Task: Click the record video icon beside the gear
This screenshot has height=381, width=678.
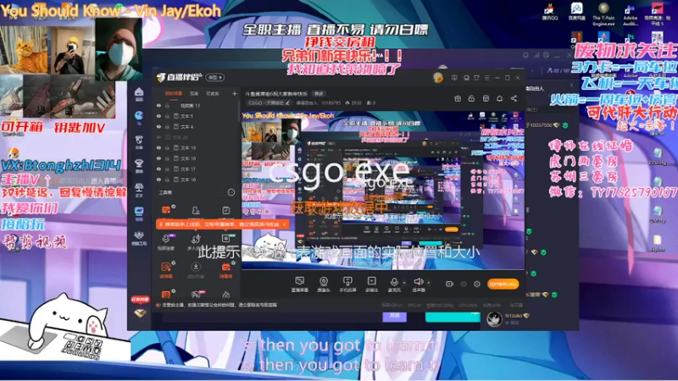Action: click(449, 284)
